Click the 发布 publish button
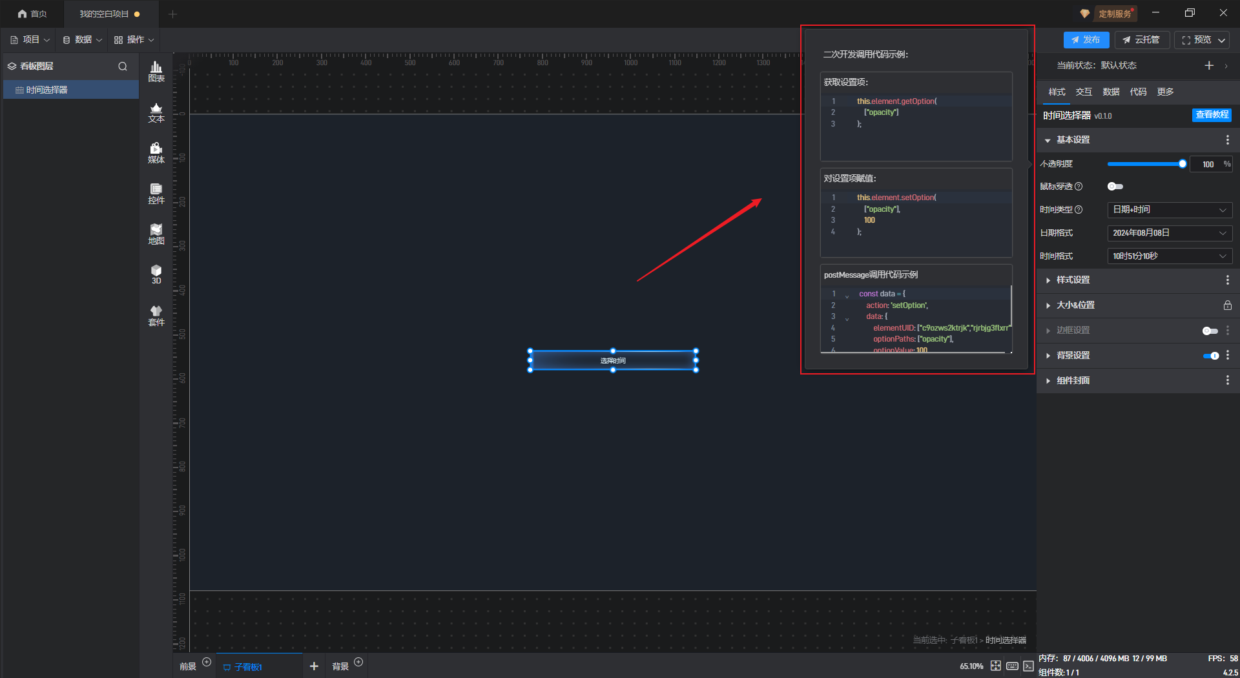This screenshot has height=678, width=1240. [1086, 40]
